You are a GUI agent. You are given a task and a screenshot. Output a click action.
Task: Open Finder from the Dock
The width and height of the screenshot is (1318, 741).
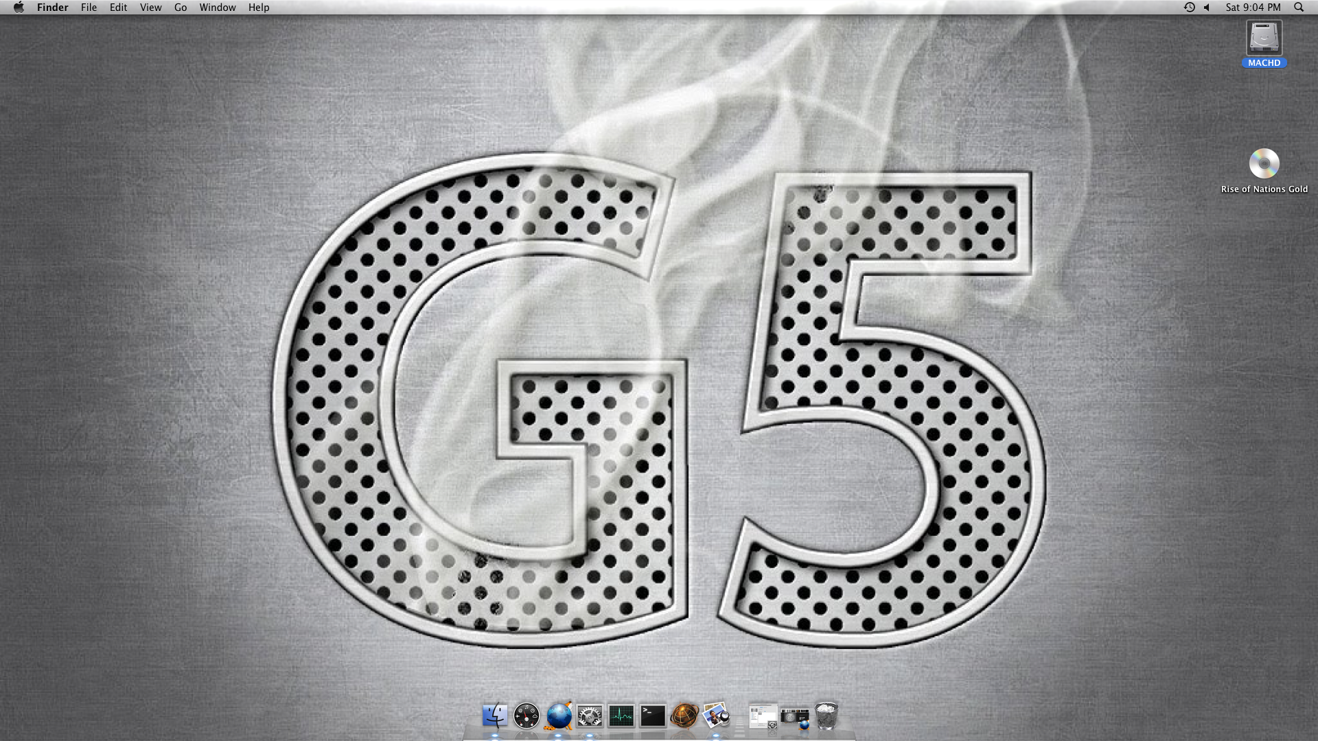494,716
